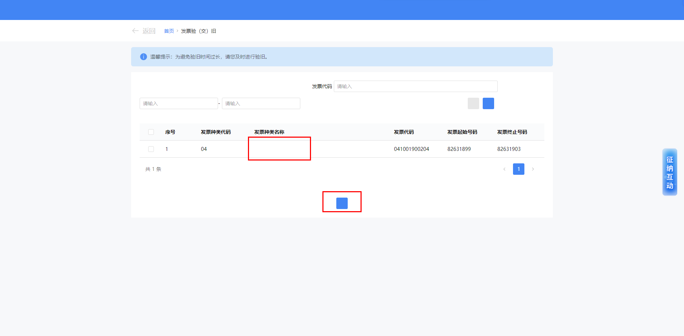Viewport: 684px width, 336px height.
Task: Go to the previous page using left chevron
Action: pyautogui.click(x=504, y=169)
